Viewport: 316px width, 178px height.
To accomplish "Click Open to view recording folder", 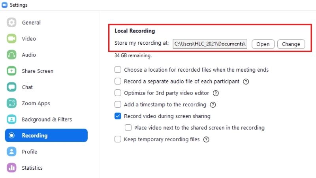I will (x=263, y=44).
